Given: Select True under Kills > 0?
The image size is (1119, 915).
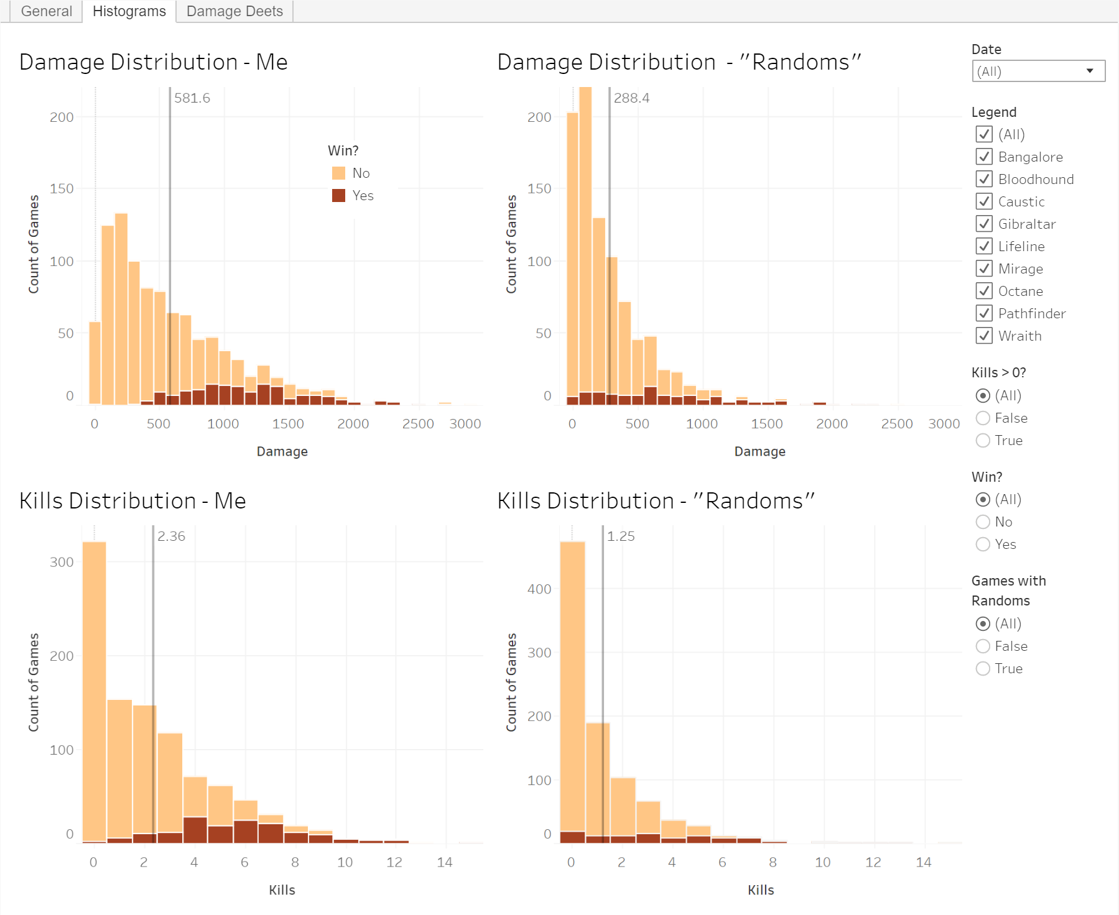Looking at the screenshot, I should point(983,441).
